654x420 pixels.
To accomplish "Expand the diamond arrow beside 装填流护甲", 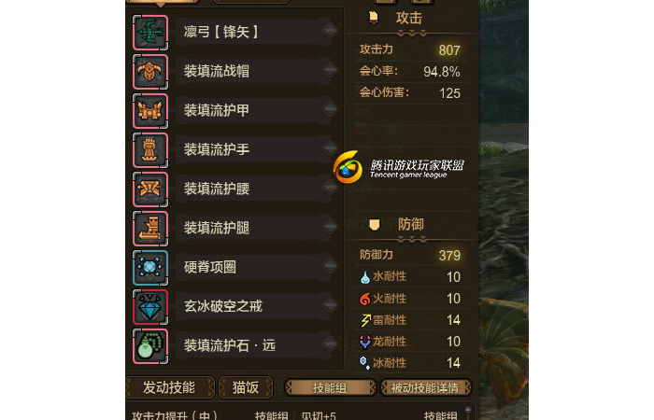I will [x=330, y=109].
